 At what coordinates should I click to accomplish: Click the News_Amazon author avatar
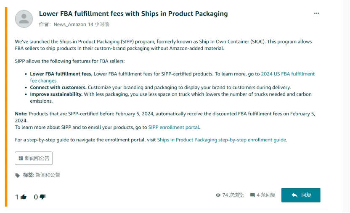click(x=24, y=19)
